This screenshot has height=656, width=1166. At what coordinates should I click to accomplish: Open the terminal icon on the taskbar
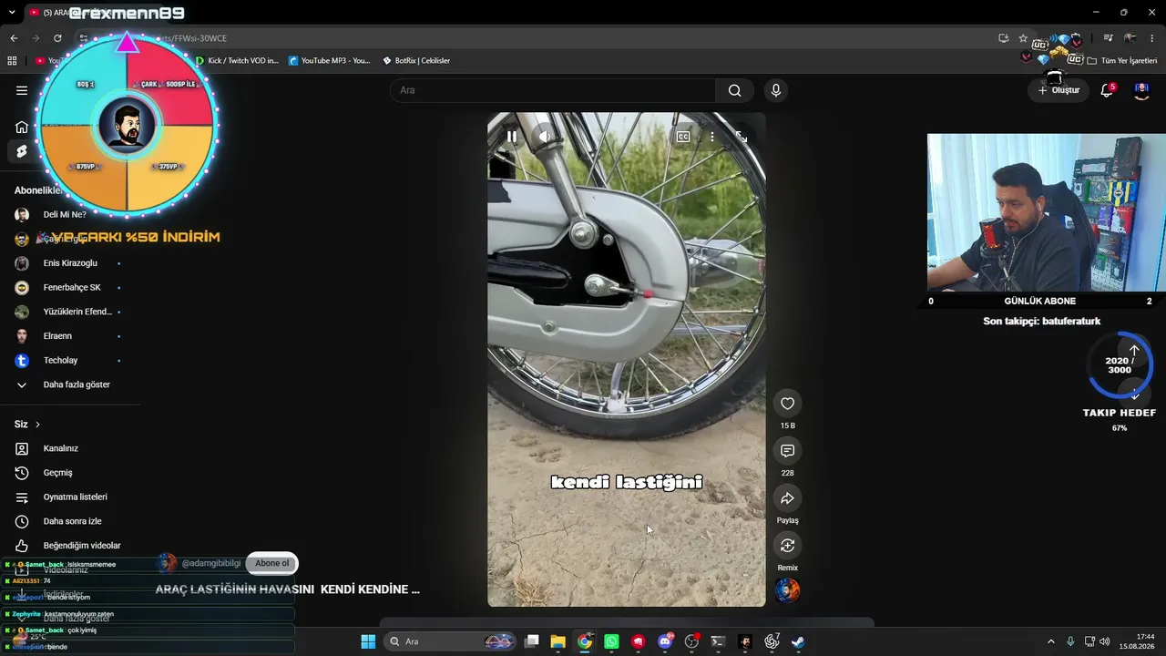tap(718, 641)
